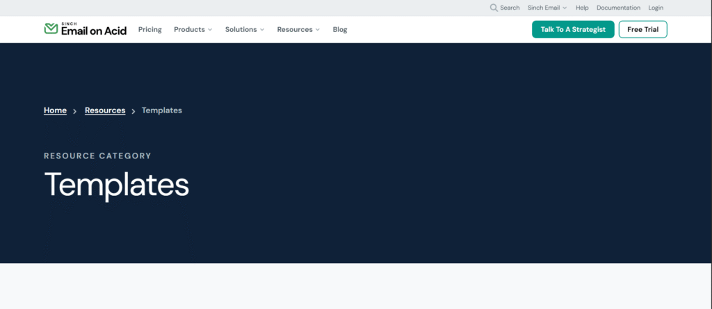Open the Documentation link

click(618, 8)
